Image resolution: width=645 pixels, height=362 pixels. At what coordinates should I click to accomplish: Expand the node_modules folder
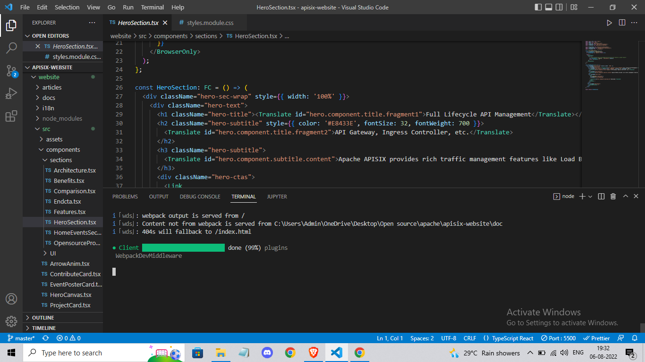[63, 118]
